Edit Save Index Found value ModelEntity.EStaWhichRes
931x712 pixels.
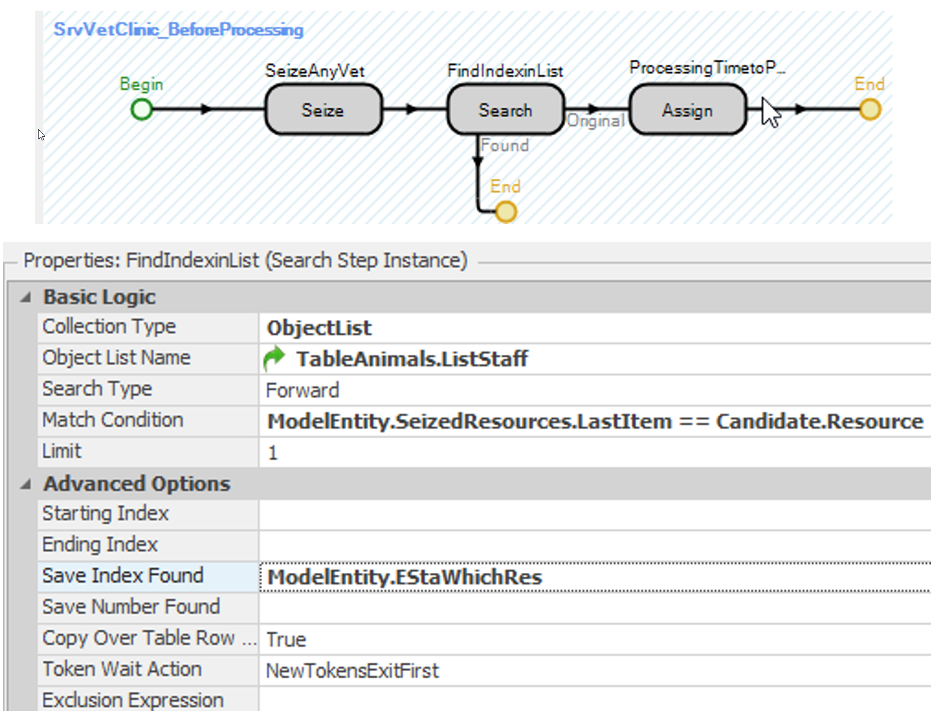[x=595, y=577]
